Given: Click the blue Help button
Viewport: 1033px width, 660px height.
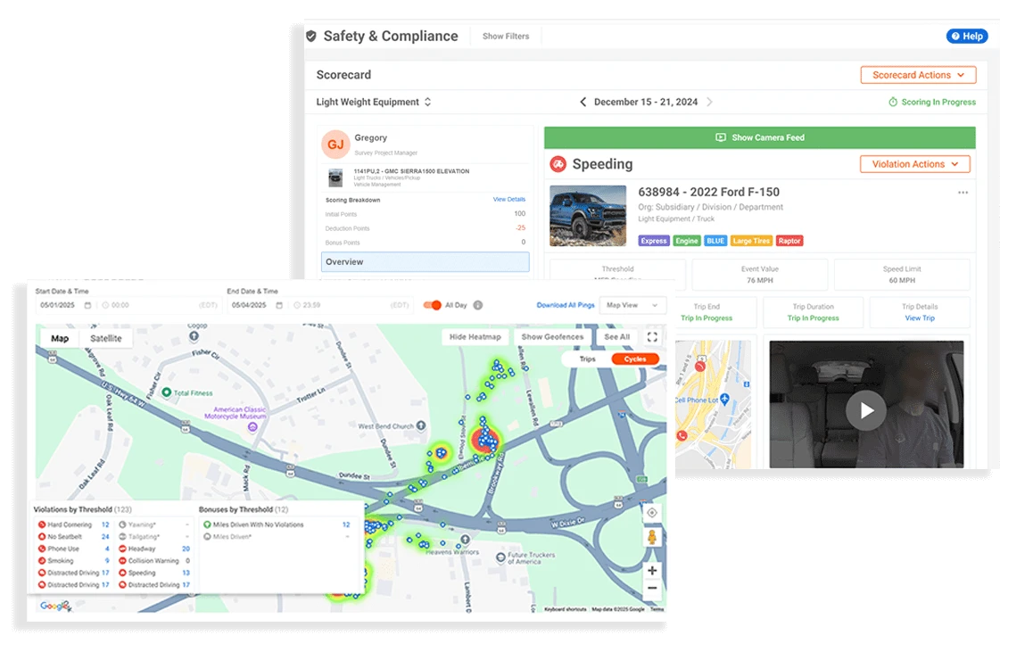Looking at the screenshot, I should 967,37.
